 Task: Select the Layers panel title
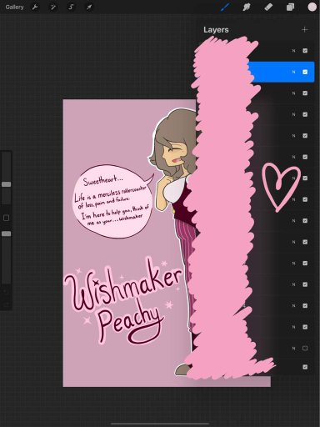[216, 30]
